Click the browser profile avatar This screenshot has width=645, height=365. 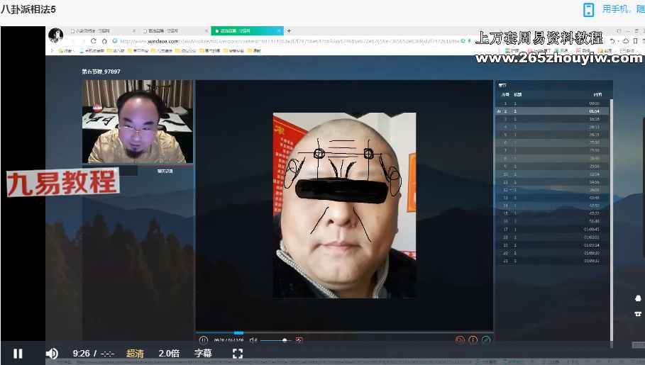55,35
